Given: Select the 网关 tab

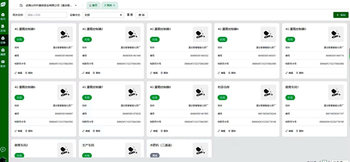Looking at the screenshot, I should coord(110,5).
